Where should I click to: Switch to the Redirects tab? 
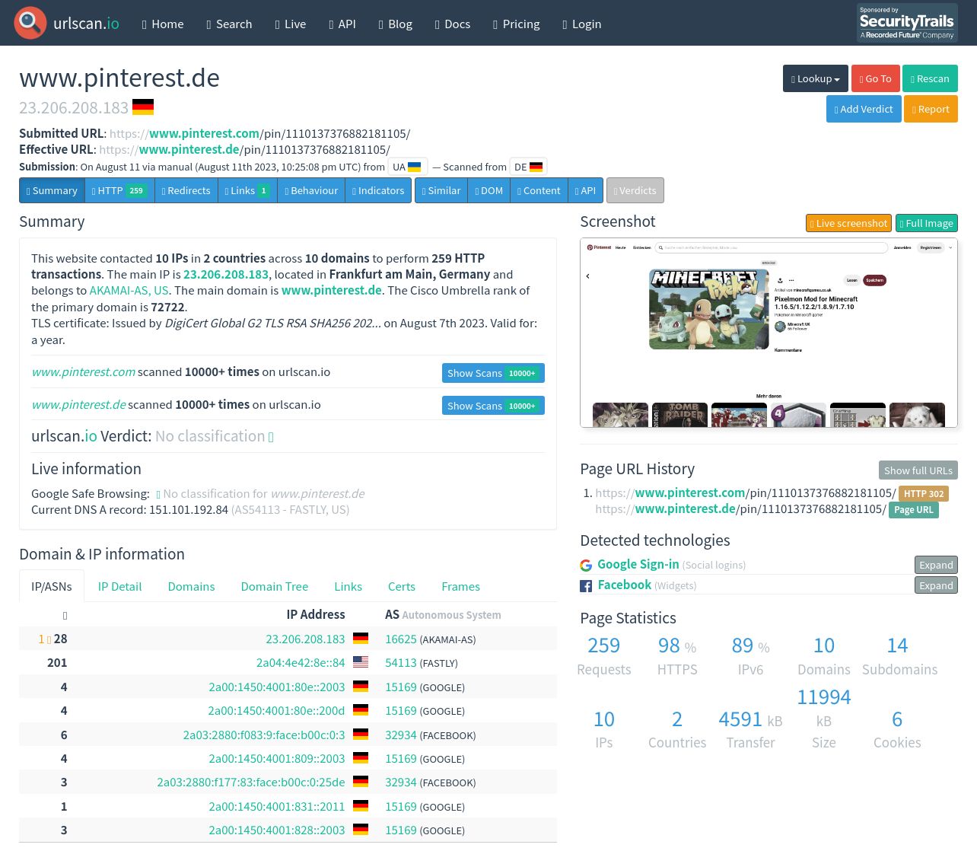tap(186, 190)
